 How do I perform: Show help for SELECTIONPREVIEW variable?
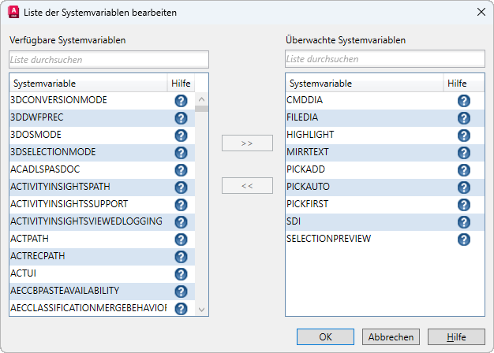point(464,240)
